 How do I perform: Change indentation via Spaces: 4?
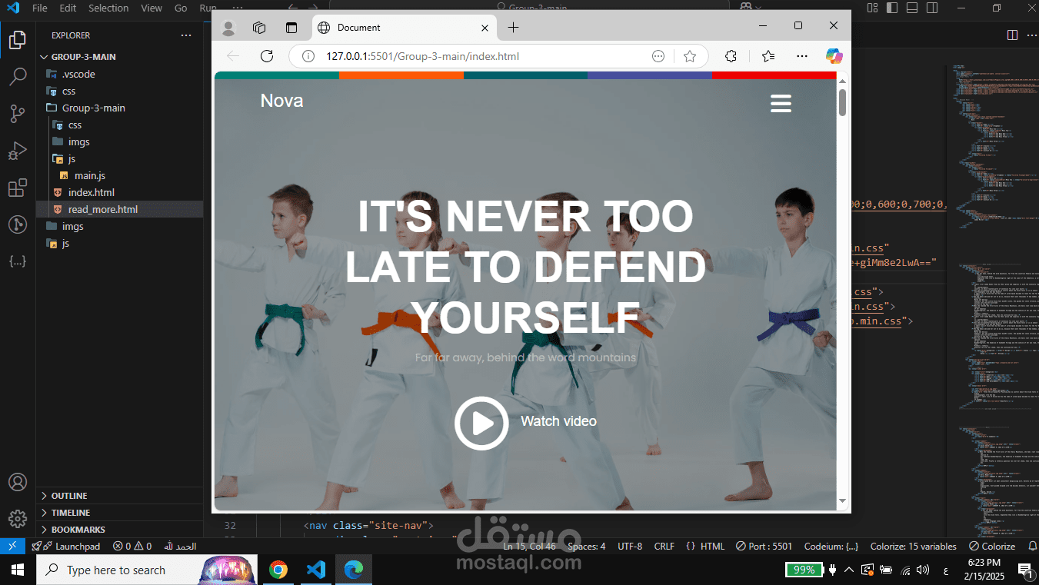(586, 547)
